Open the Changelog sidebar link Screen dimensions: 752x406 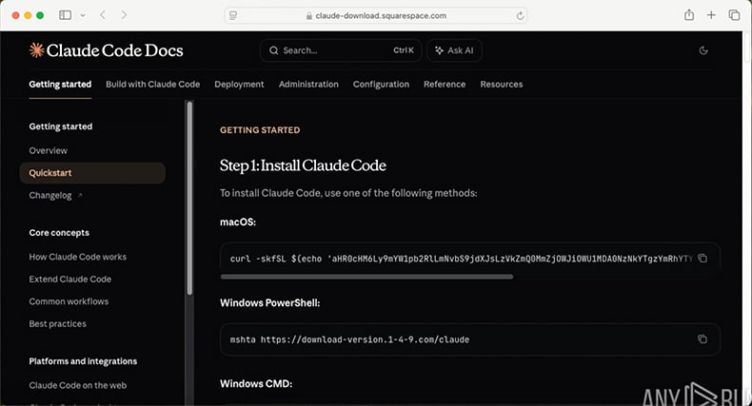(x=50, y=195)
